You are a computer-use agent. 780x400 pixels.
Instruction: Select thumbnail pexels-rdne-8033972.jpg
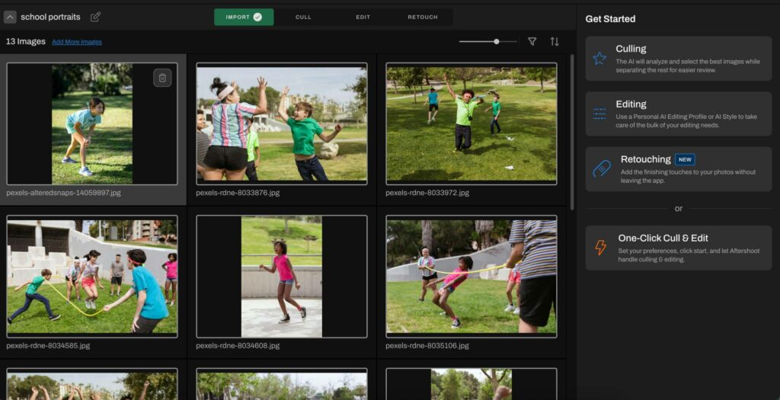pyautogui.click(x=471, y=124)
